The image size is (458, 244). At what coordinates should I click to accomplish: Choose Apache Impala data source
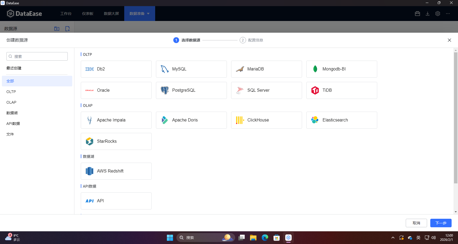116,120
